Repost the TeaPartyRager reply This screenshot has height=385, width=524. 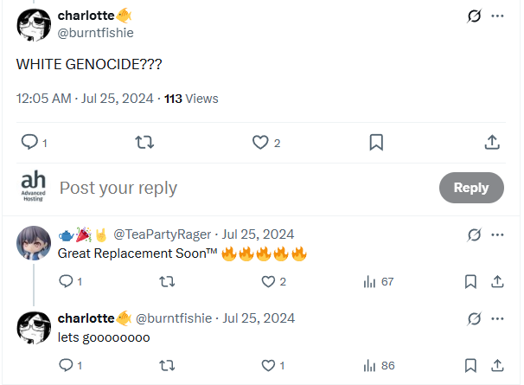(168, 281)
